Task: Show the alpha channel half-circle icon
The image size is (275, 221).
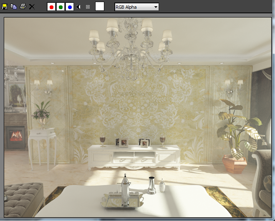Action: (x=79, y=7)
